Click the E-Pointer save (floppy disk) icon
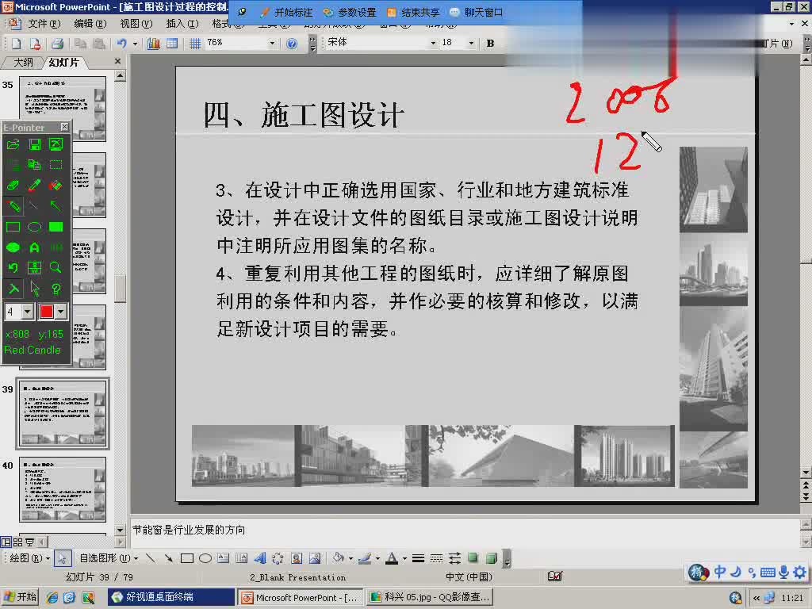The height and width of the screenshot is (609, 812). [35, 144]
